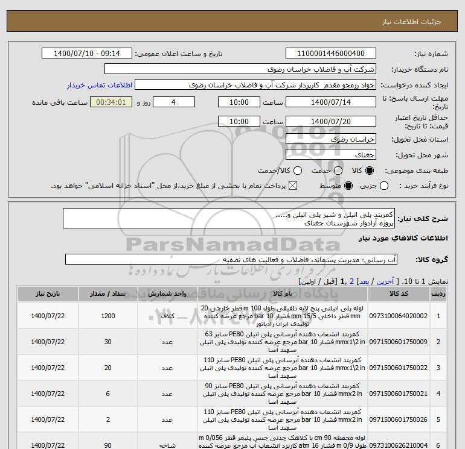465x449 pixels.
Task: Click the general description text box
Action: click(x=229, y=218)
